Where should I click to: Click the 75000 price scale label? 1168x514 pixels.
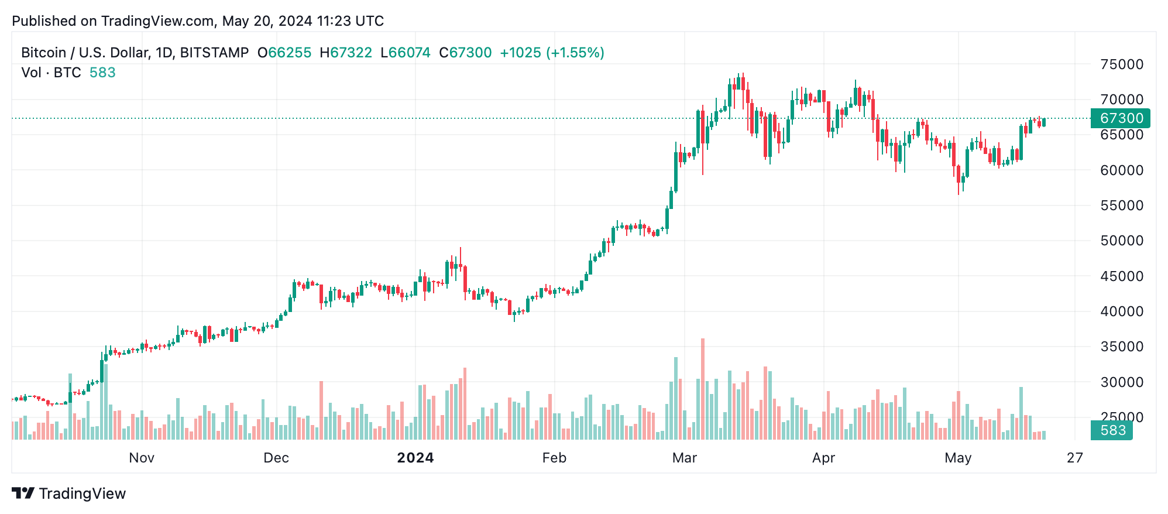coord(1122,64)
